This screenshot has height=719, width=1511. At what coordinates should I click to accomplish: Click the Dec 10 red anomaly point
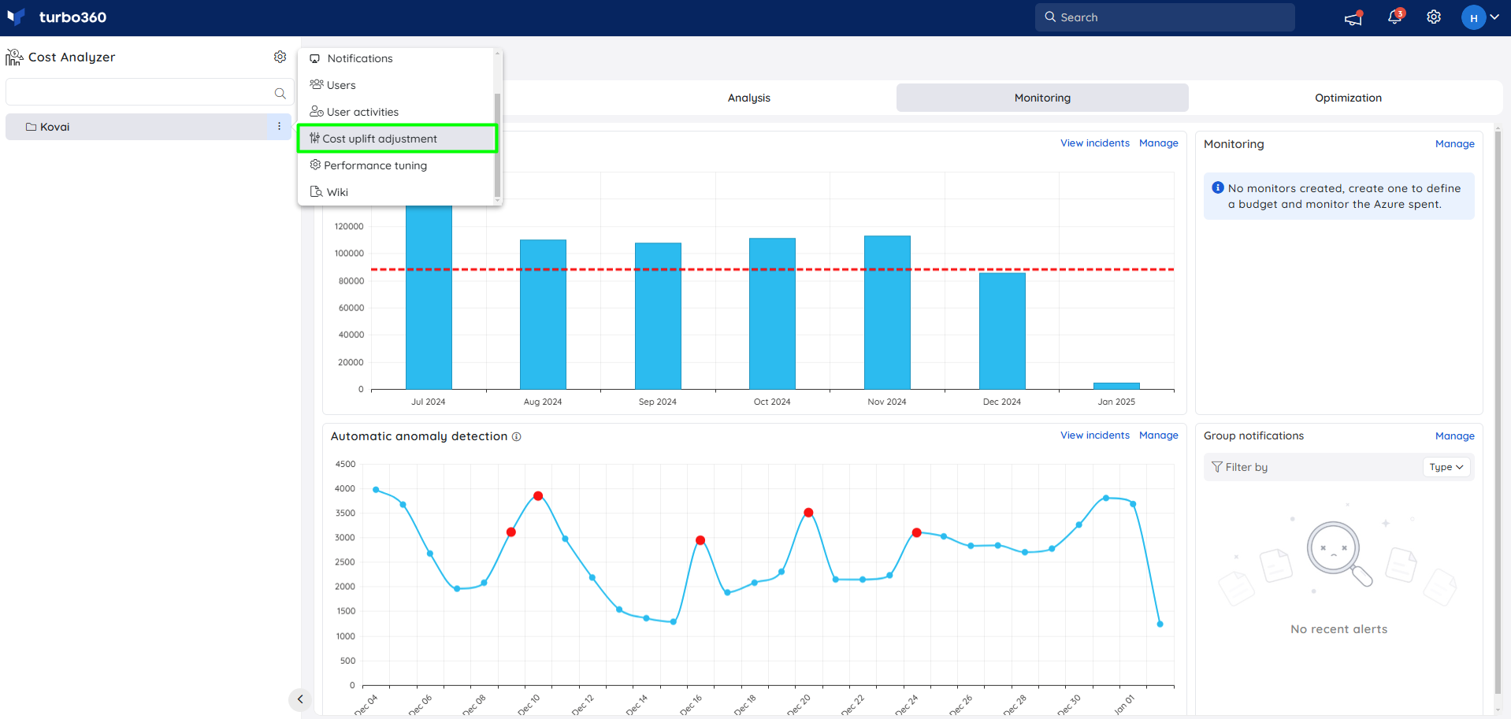538,496
